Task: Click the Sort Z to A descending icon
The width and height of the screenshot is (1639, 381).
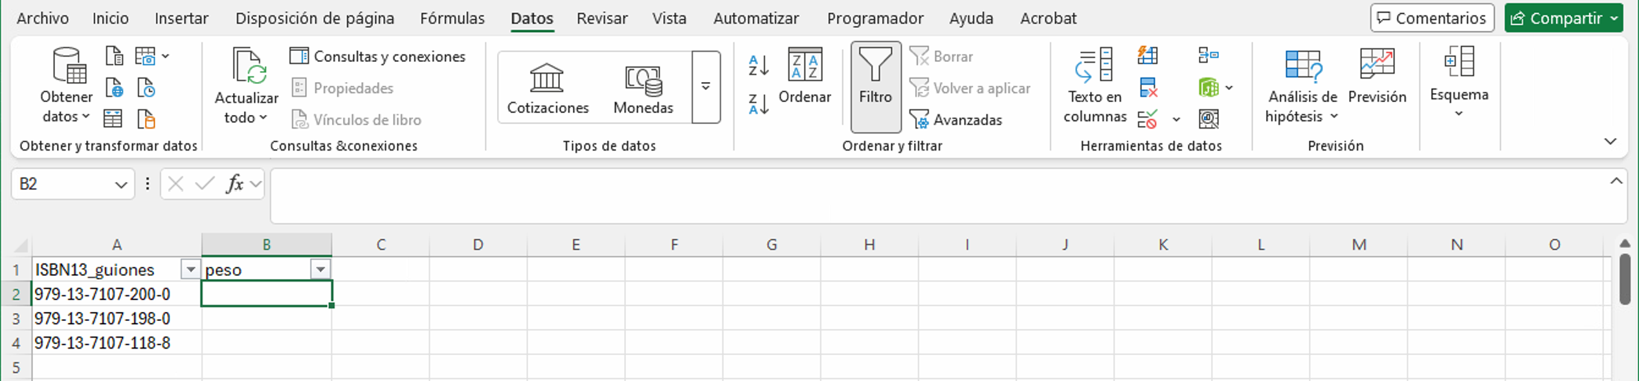Action: click(x=758, y=104)
